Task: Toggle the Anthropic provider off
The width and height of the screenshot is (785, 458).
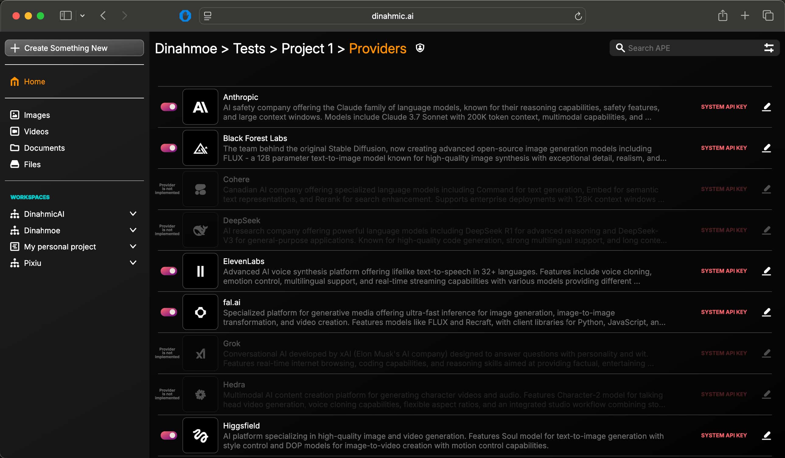Action: 169,107
